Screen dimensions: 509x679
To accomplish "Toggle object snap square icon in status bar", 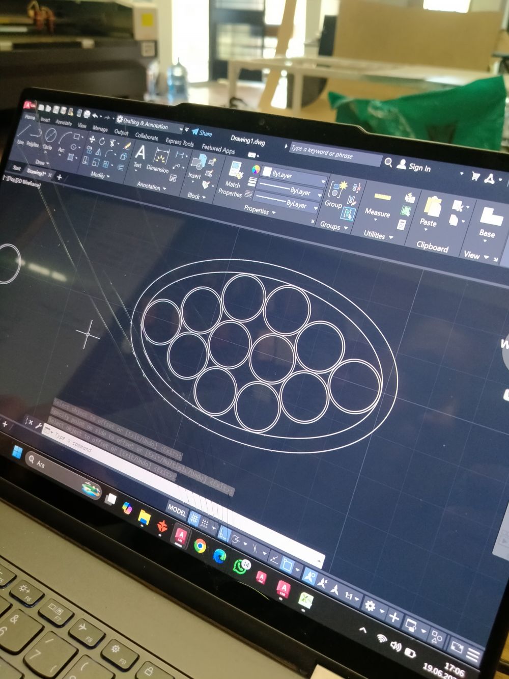I will [288, 565].
